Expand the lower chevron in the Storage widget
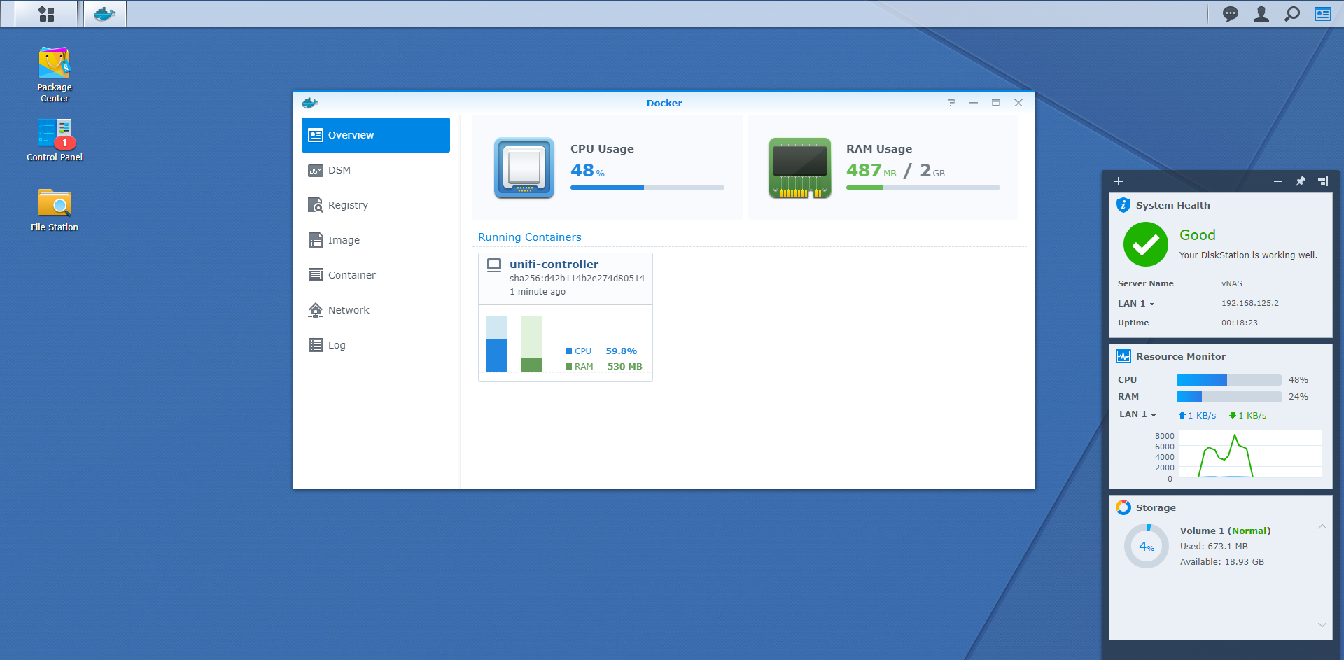Image resolution: width=1344 pixels, height=660 pixels. coord(1322,625)
